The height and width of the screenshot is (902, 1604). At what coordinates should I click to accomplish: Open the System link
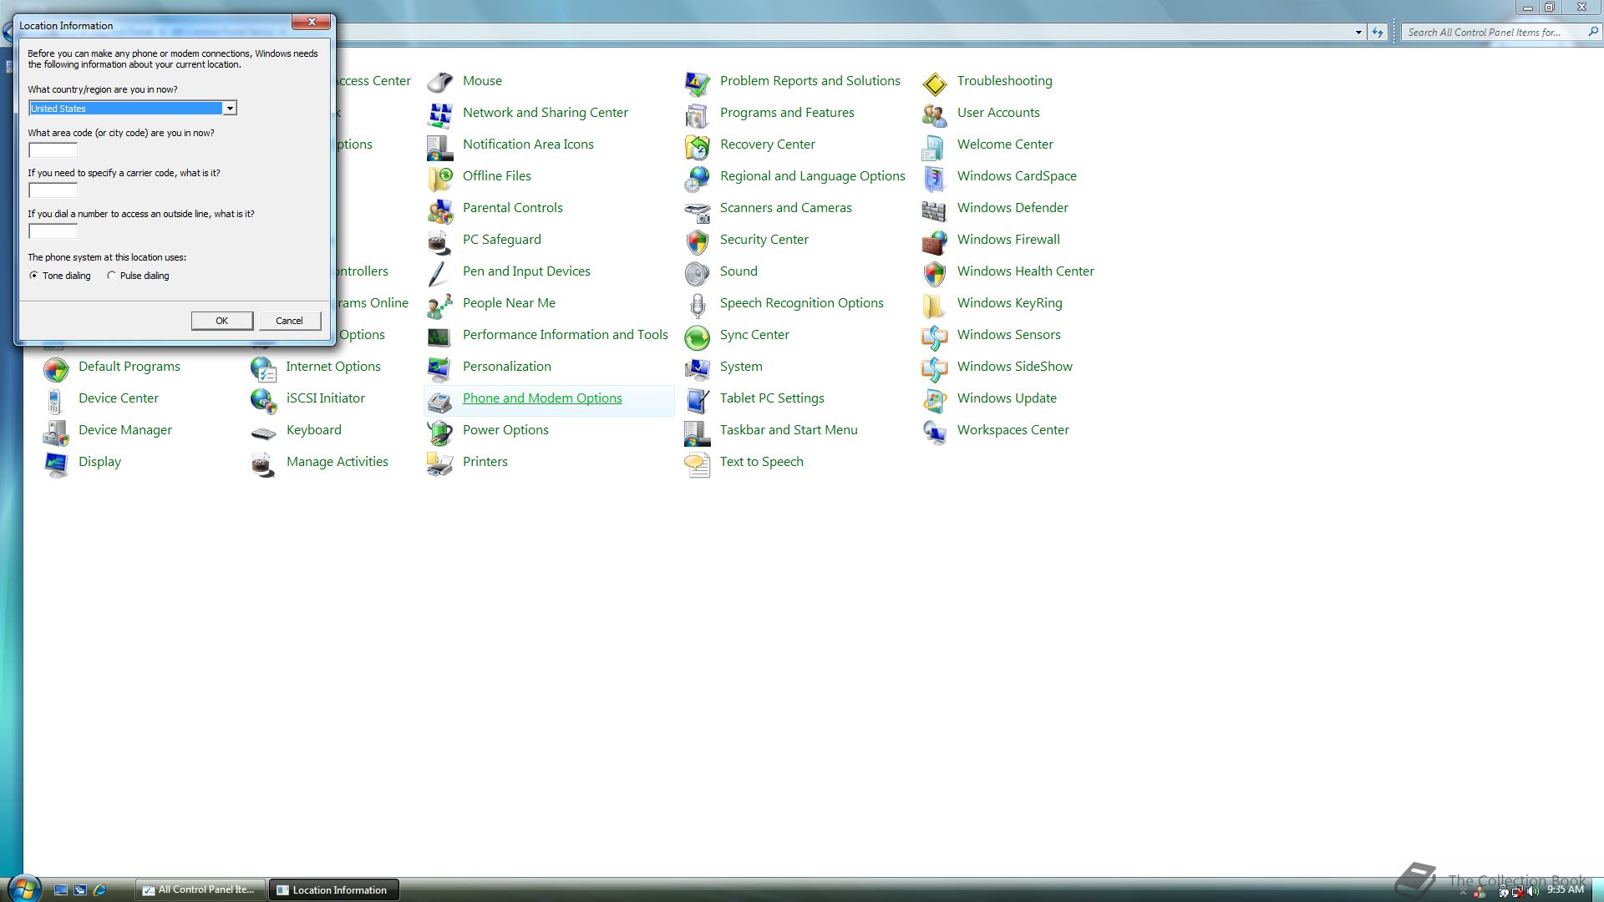click(741, 367)
